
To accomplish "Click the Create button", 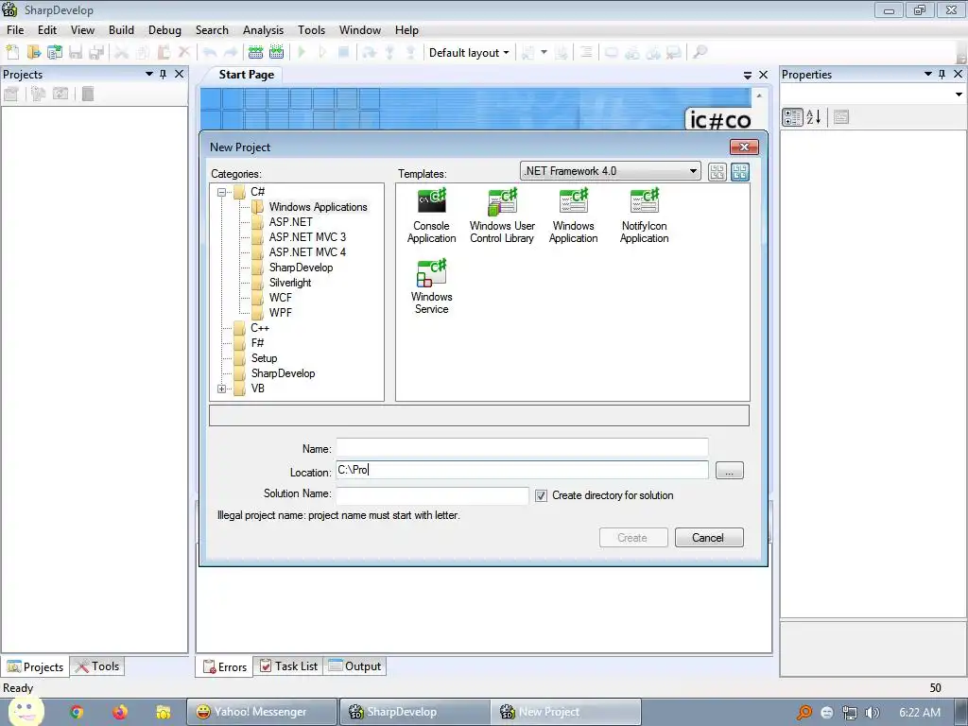I will point(633,538).
